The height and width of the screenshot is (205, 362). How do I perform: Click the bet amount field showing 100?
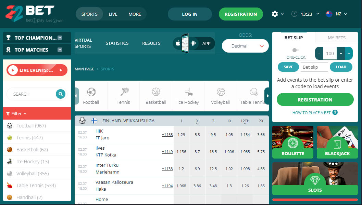[x=330, y=53]
